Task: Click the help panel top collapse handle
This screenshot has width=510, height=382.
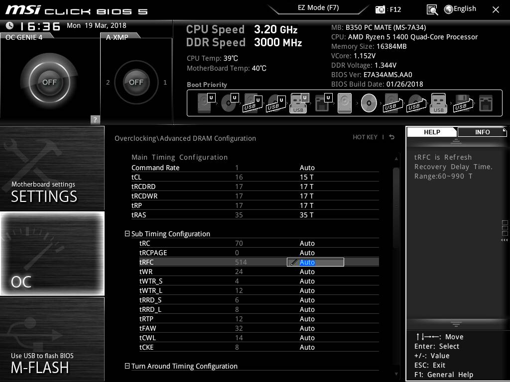Action: point(456,141)
